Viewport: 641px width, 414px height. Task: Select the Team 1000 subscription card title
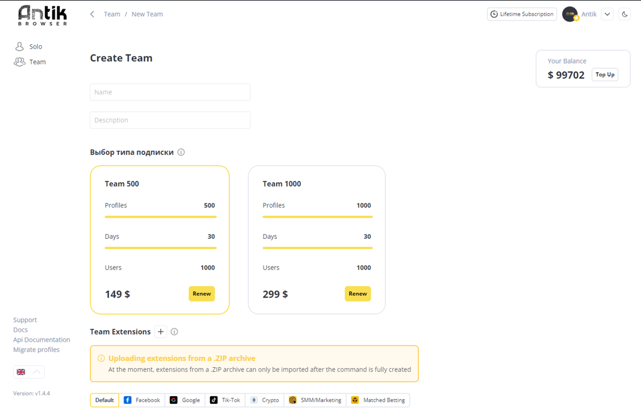point(282,184)
